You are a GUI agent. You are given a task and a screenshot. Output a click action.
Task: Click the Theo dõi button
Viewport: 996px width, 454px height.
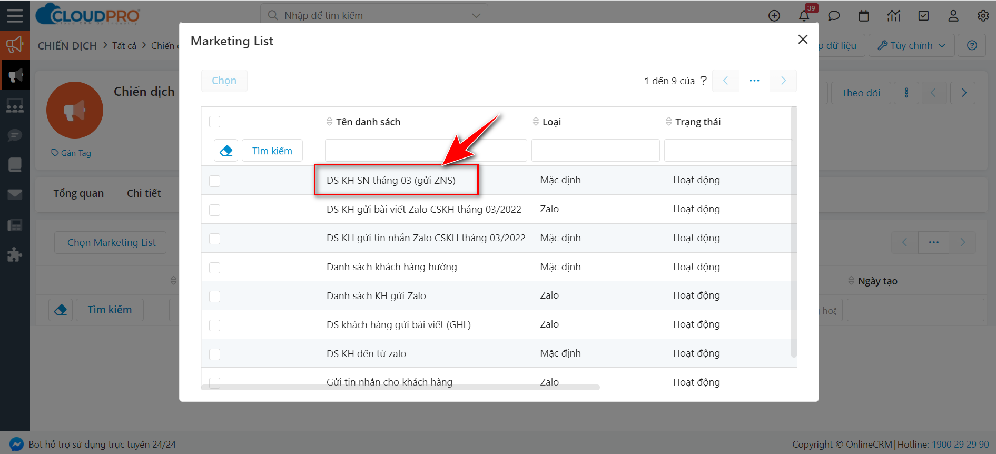click(x=861, y=93)
